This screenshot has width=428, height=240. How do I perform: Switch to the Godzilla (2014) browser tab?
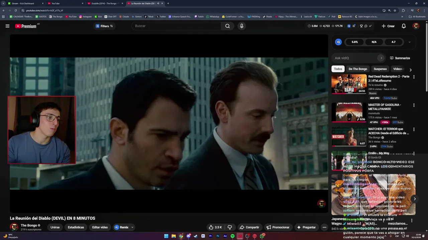click(x=105, y=3)
